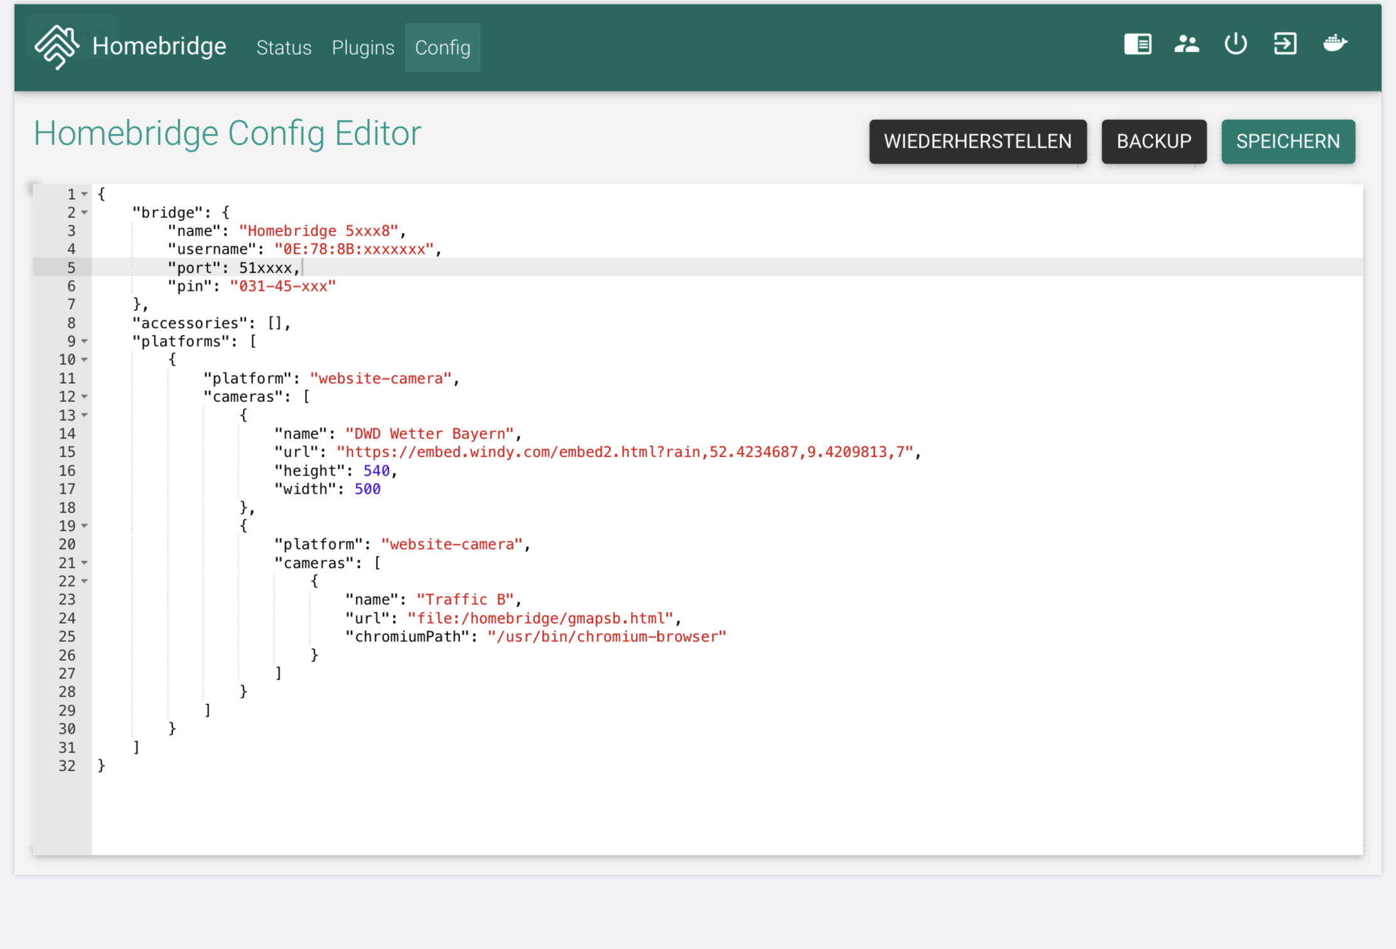Select the Config tab
The image size is (1396, 949).
point(443,48)
